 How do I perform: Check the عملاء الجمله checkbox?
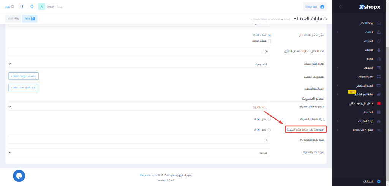269,41
